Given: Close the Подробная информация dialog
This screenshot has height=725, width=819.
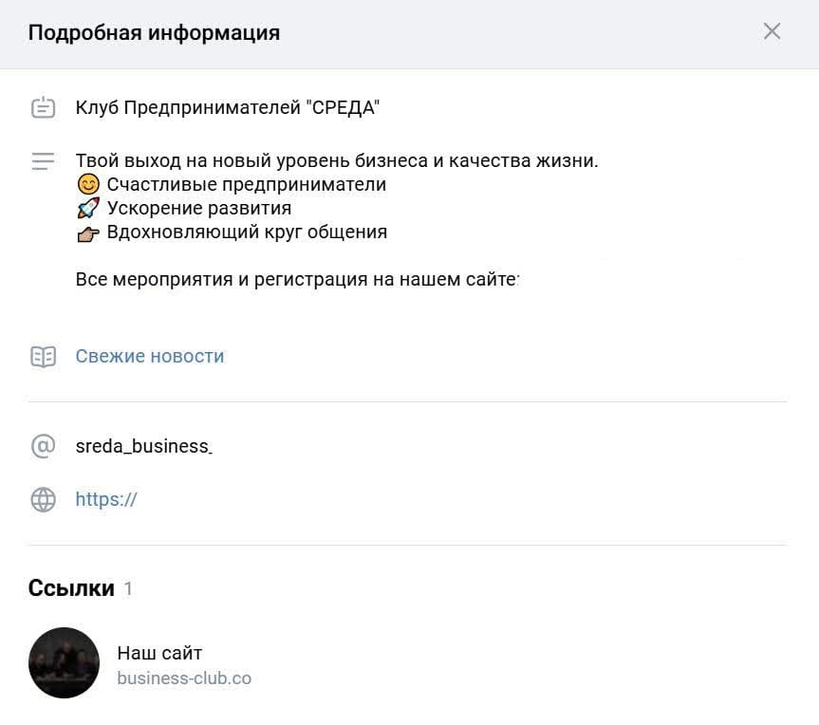Looking at the screenshot, I should pos(772,30).
